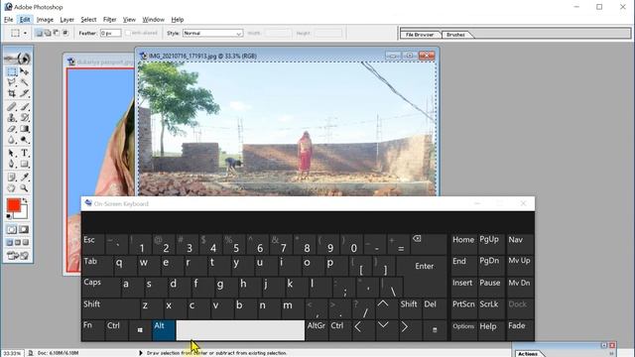Select the Type tool
Screen dimensions: 635x357
coord(24,153)
